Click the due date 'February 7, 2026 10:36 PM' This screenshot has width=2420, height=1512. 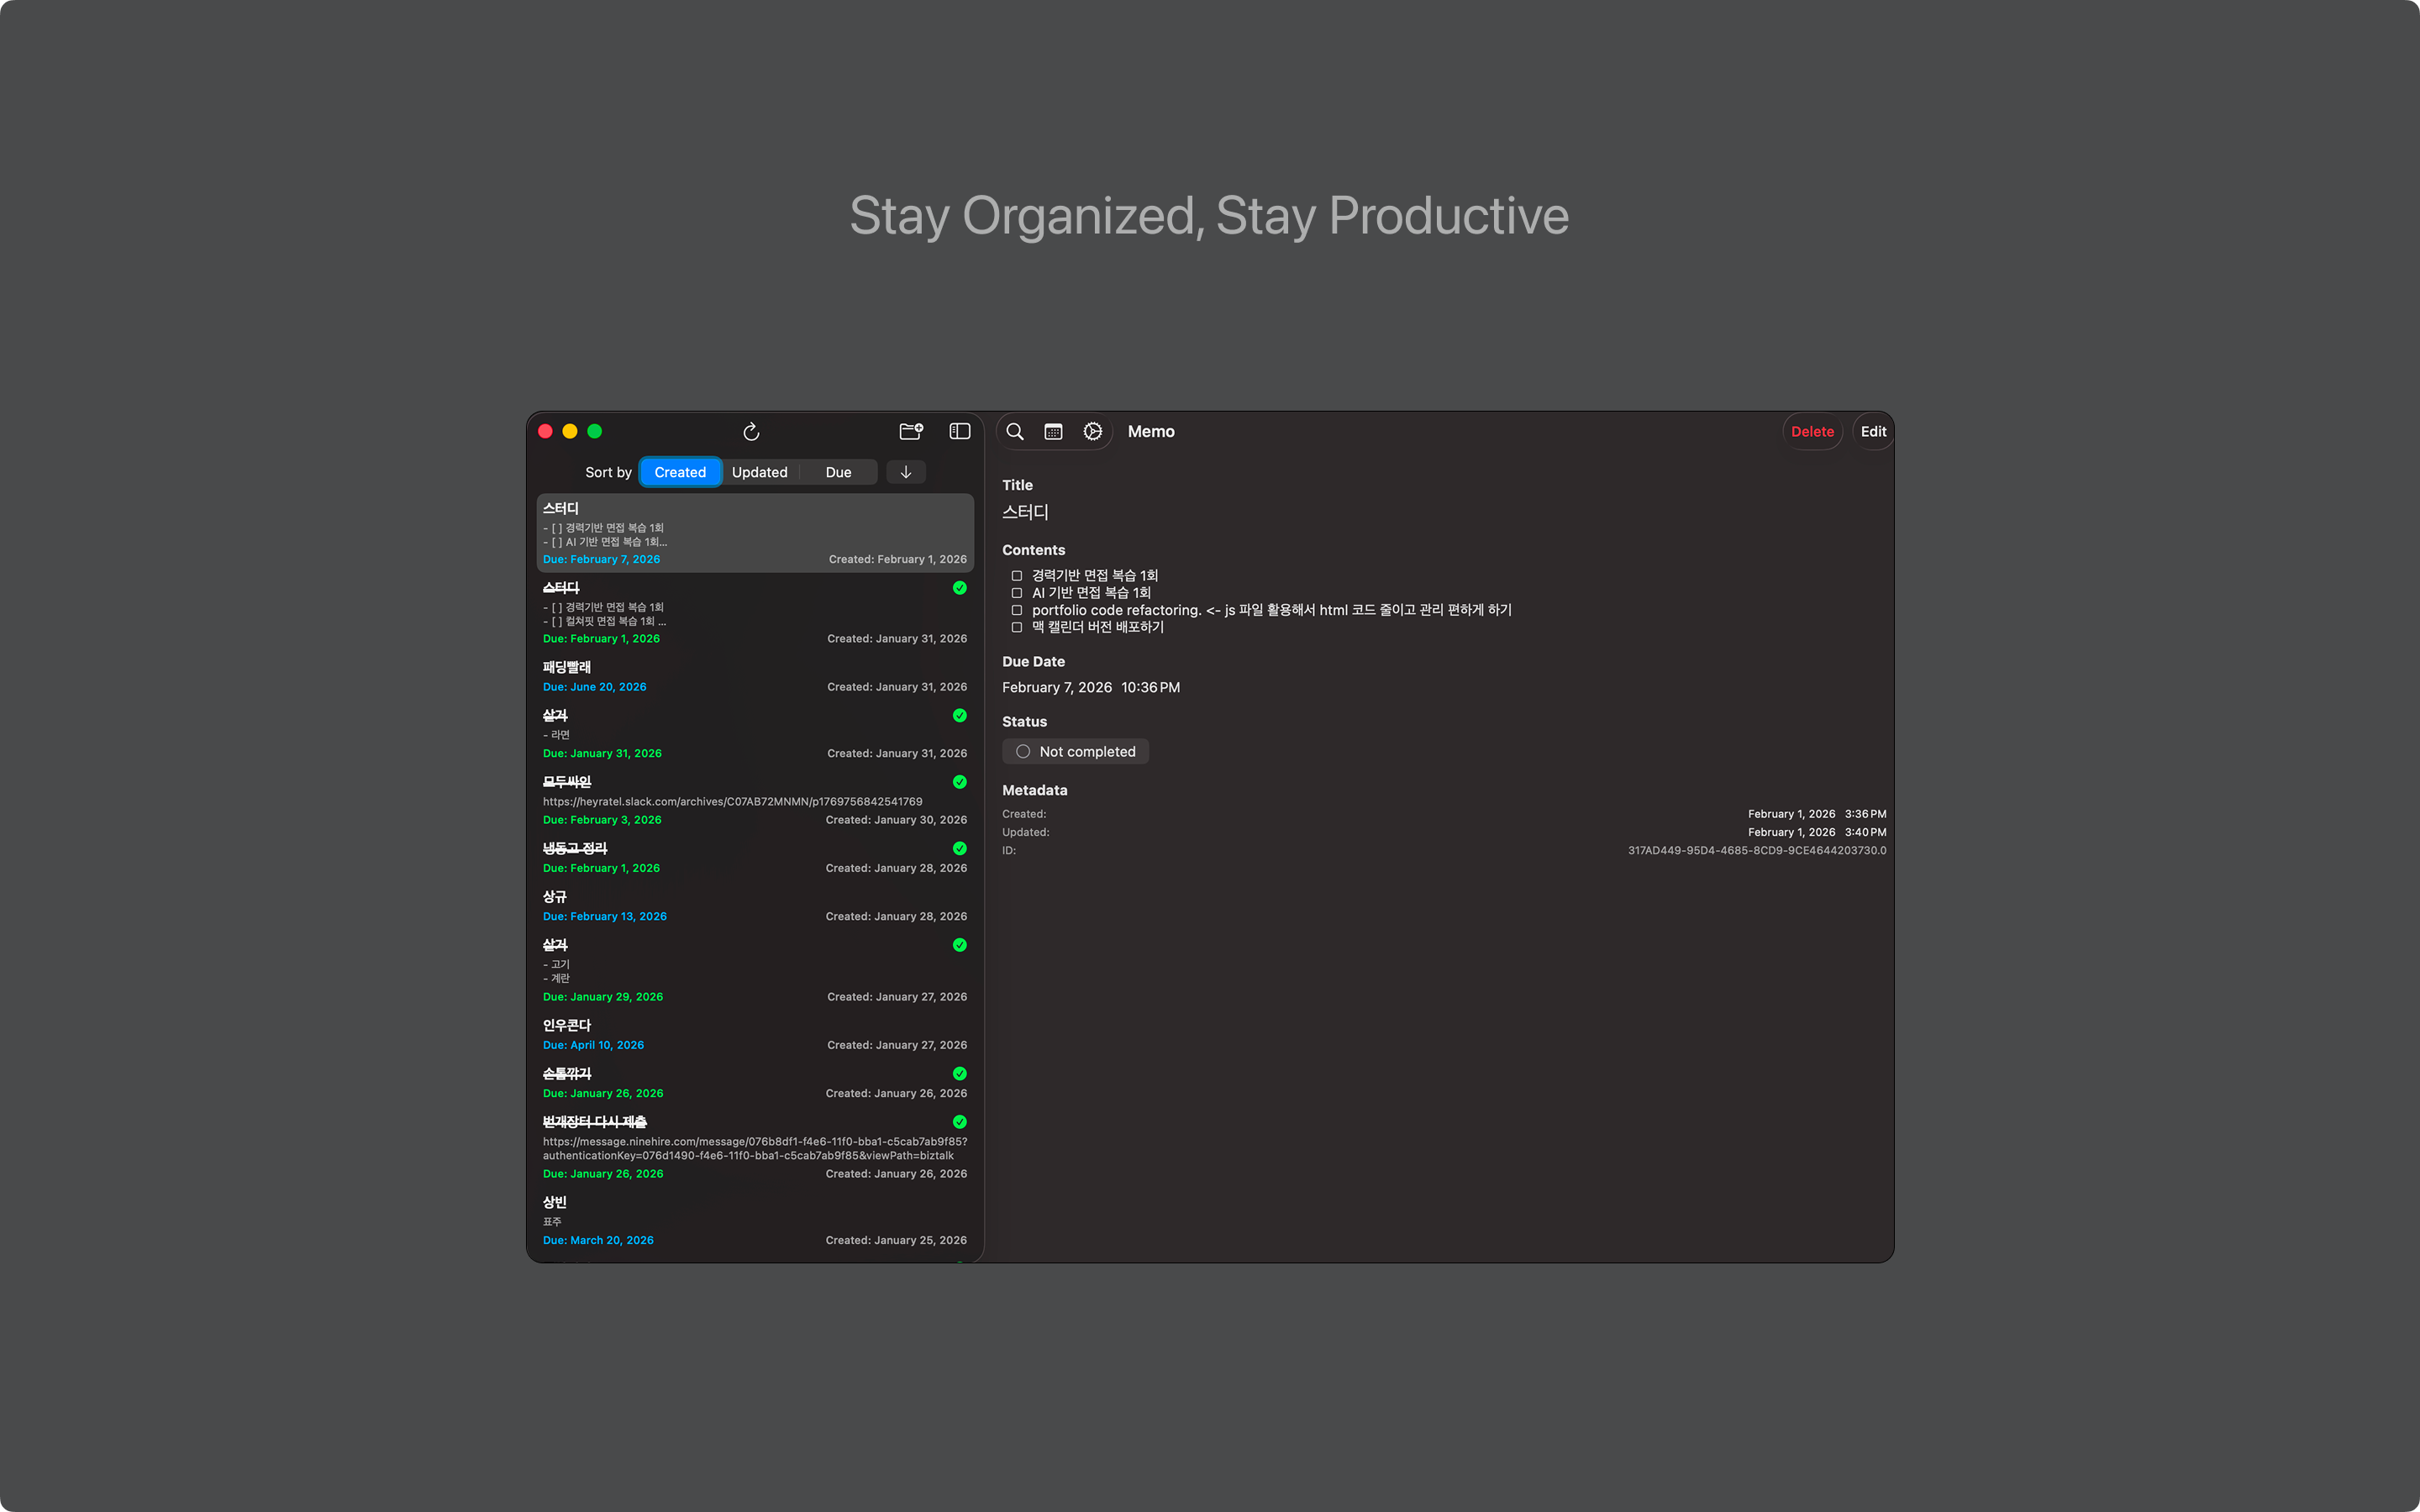1091,687
